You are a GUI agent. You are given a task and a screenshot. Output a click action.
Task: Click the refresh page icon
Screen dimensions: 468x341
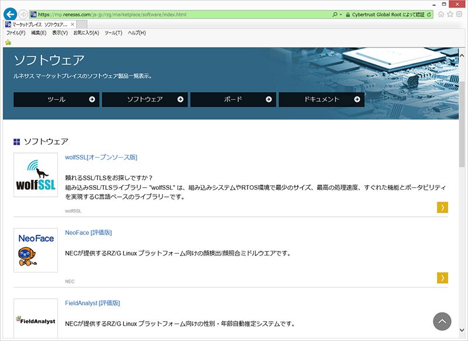(x=429, y=14)
